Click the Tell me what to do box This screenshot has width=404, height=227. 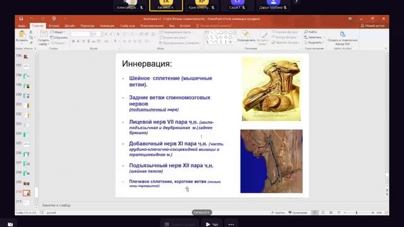coord(213,26)
